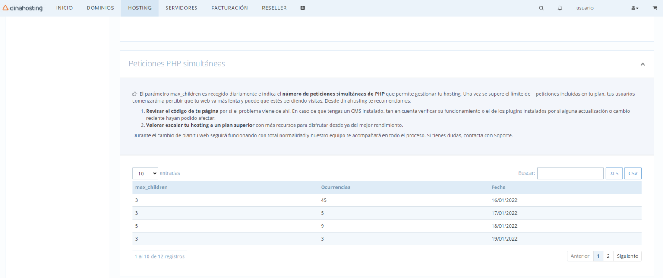
Task: Sort table by Ocurrencias column
Action: coord(335,187)
